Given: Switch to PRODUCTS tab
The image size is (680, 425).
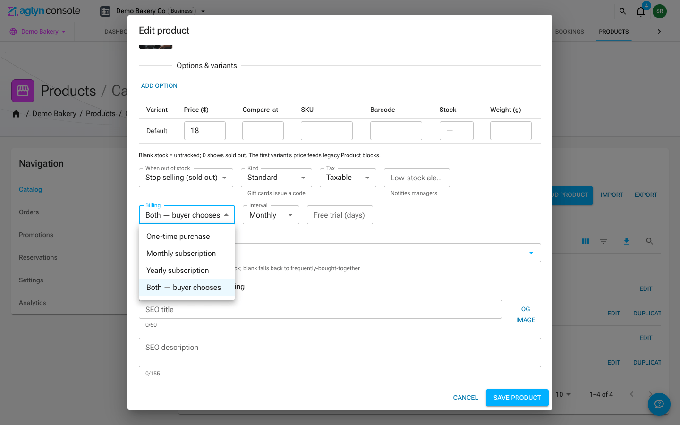Looking at the screenshot, I should [x=614, y=32].
